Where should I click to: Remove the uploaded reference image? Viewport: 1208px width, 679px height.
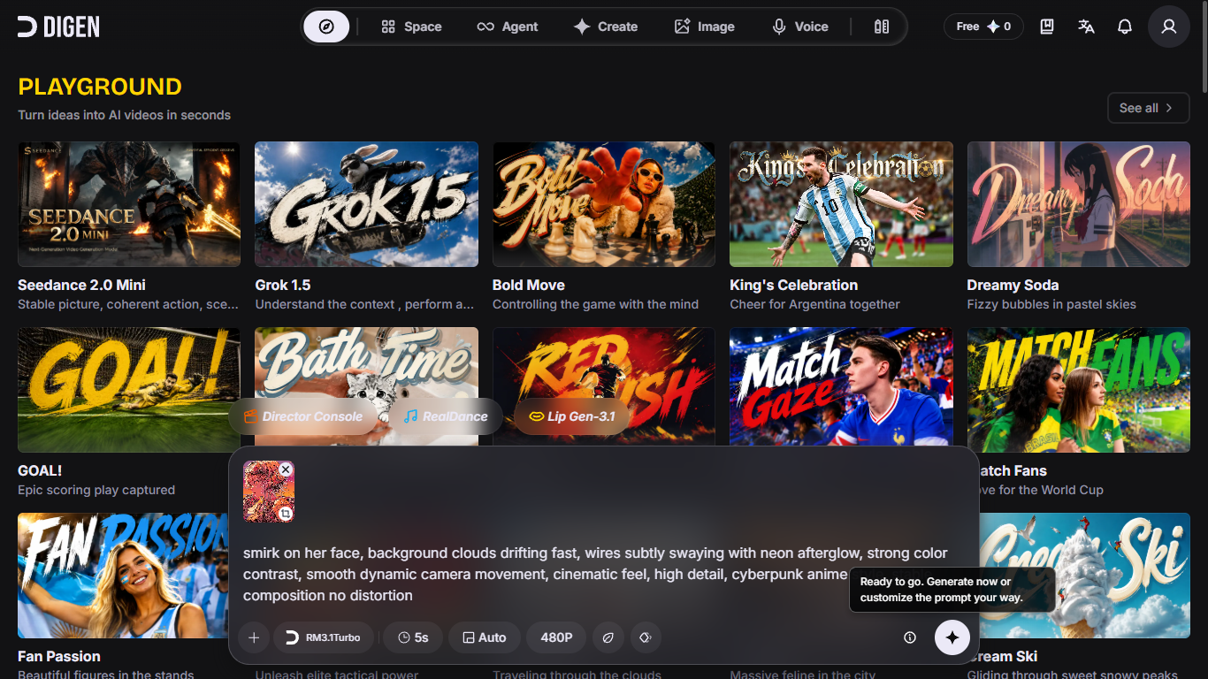[x=286, y=469]
